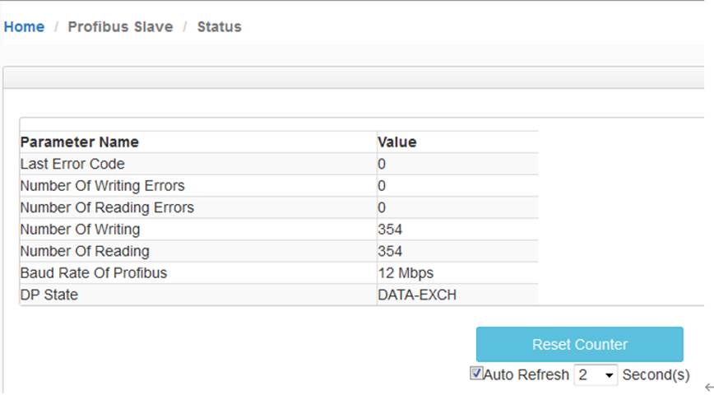Select the Profibus Slave breadcrumb
714x395 pixels.
(x=120, y=27)
